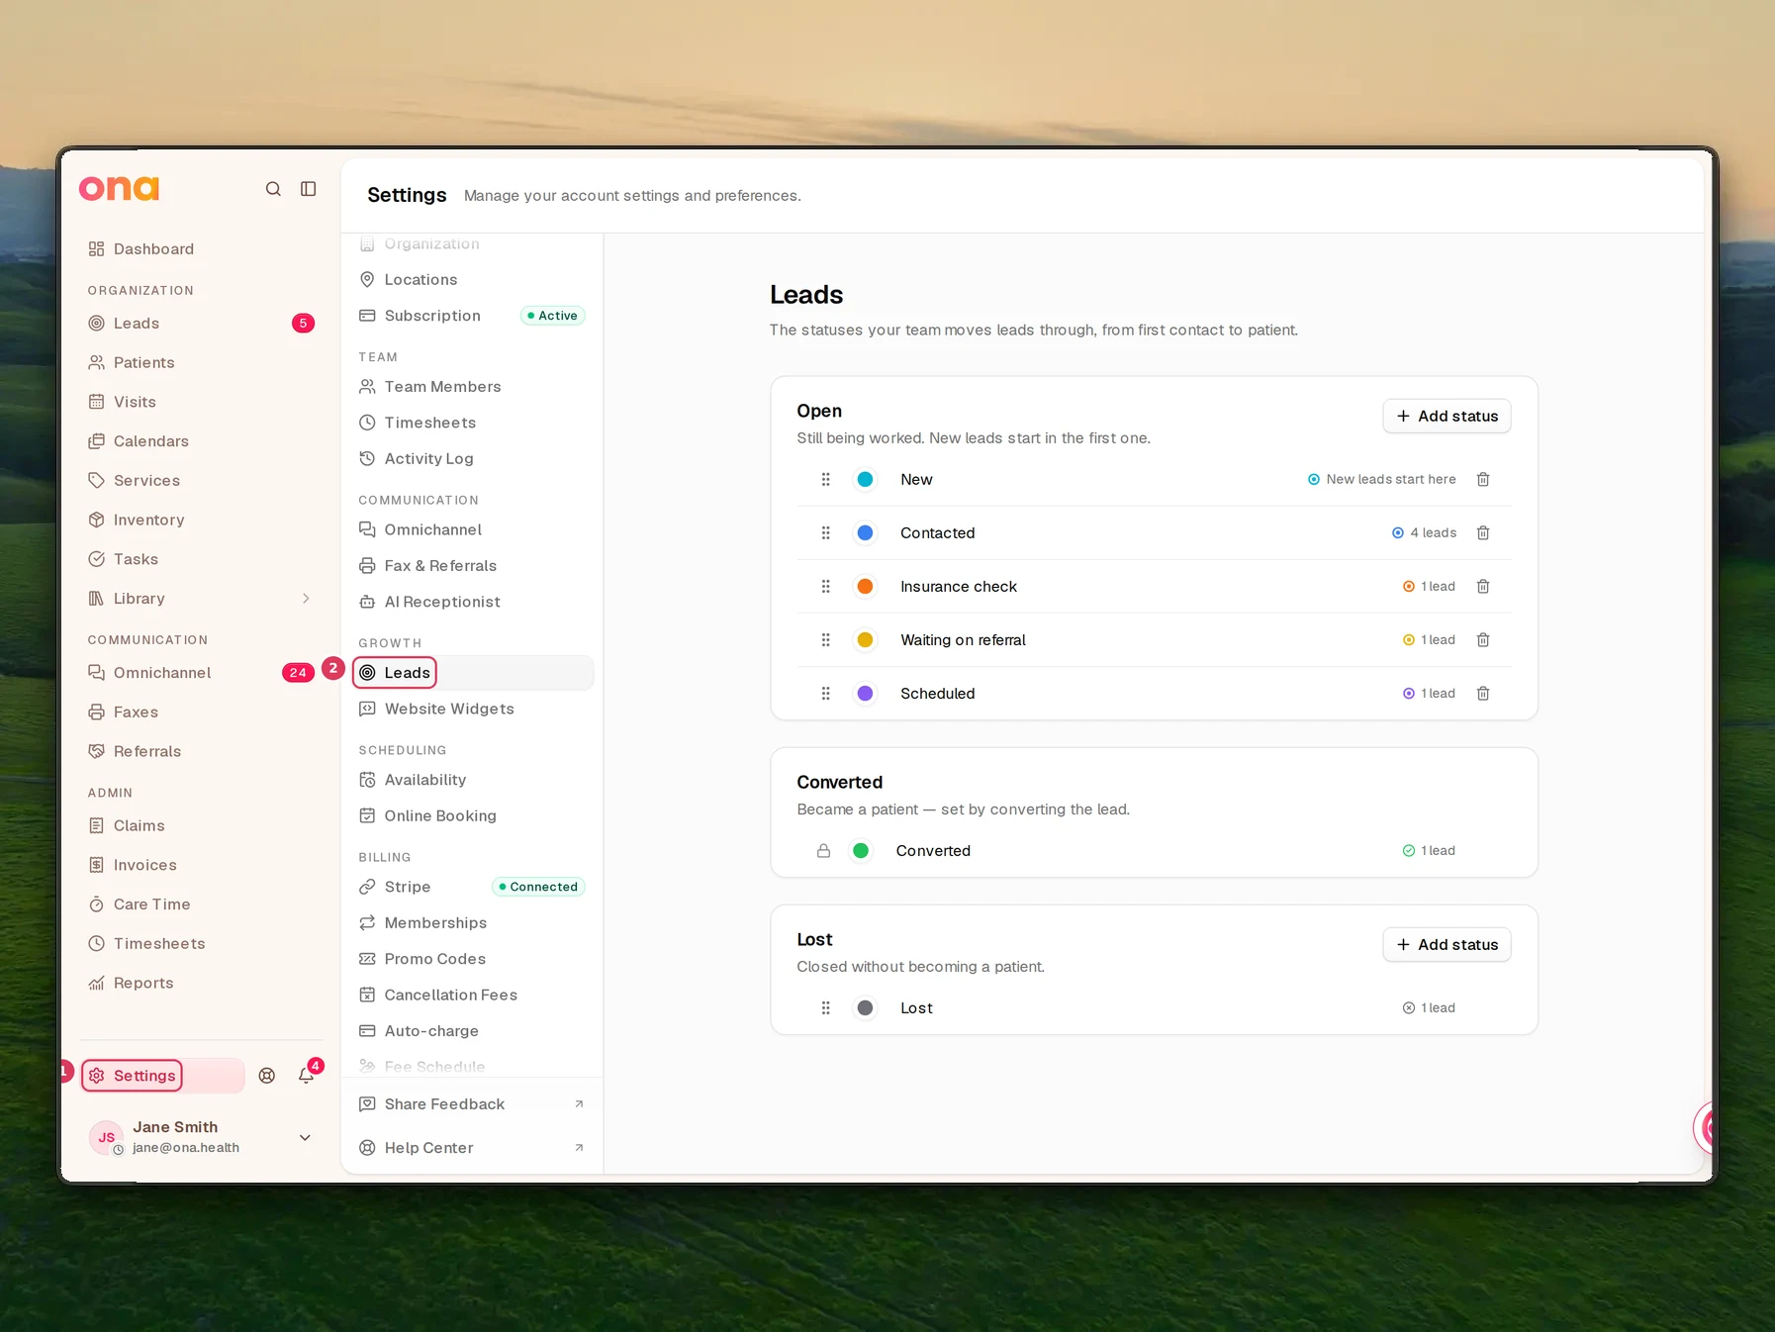1775x1332 pixels.
Task: Expand the Library submenu chevron
Action: (x=306, y=598)
